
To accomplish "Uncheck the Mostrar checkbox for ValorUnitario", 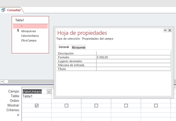I will [37, 105].
